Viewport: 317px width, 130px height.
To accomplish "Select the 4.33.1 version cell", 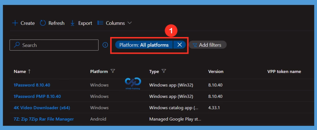I will coord(214,108).
